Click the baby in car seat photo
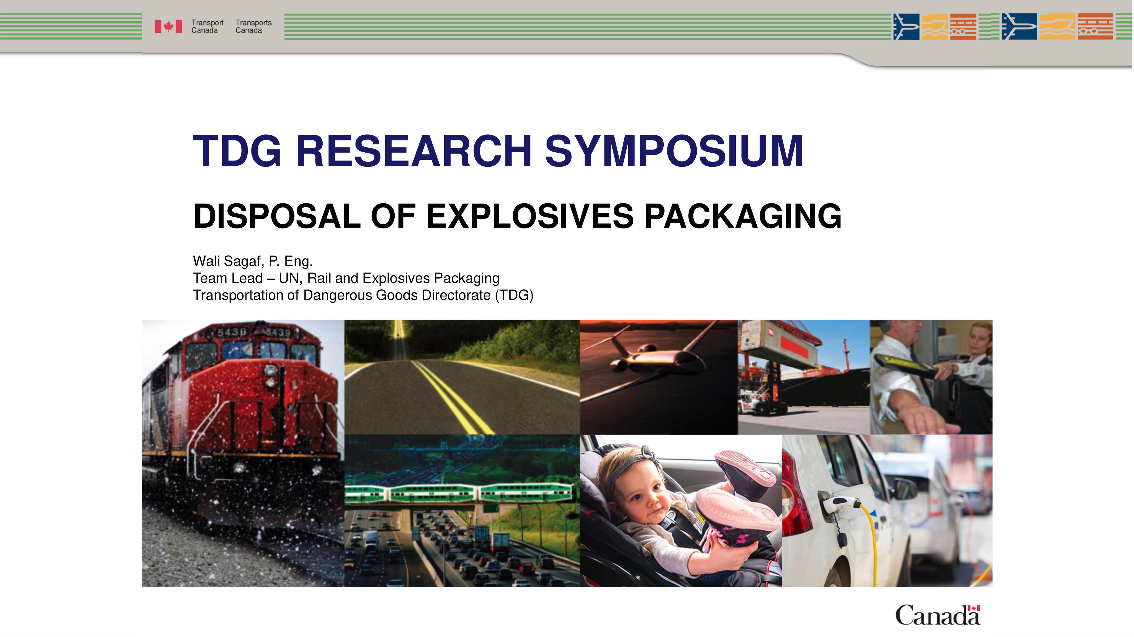 (x=681, y=510)
